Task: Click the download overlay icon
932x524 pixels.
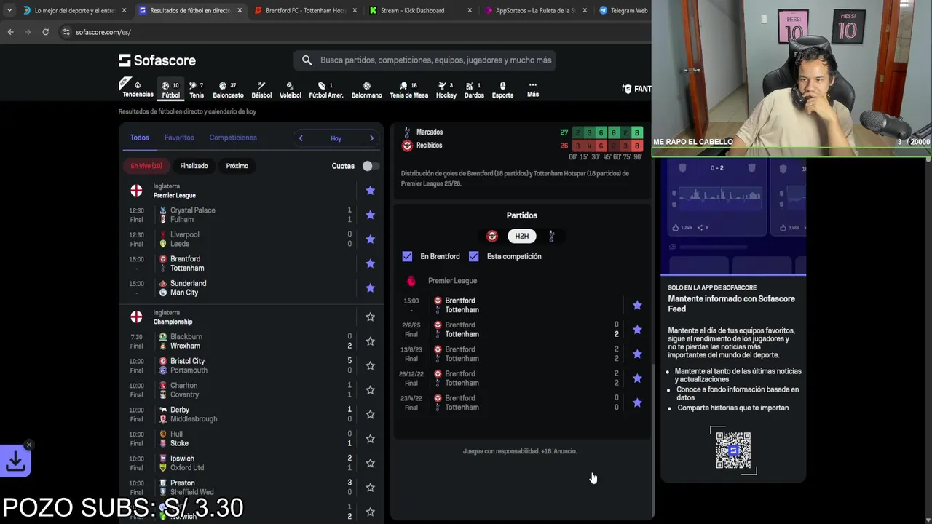Action: [x=15, y=461]
